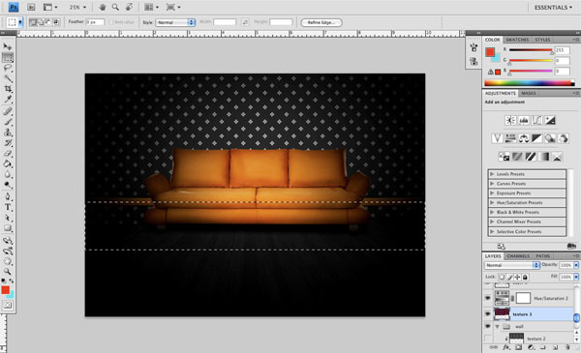Collapse the wall layer group
581x353 pixels.
coord(498,326)
